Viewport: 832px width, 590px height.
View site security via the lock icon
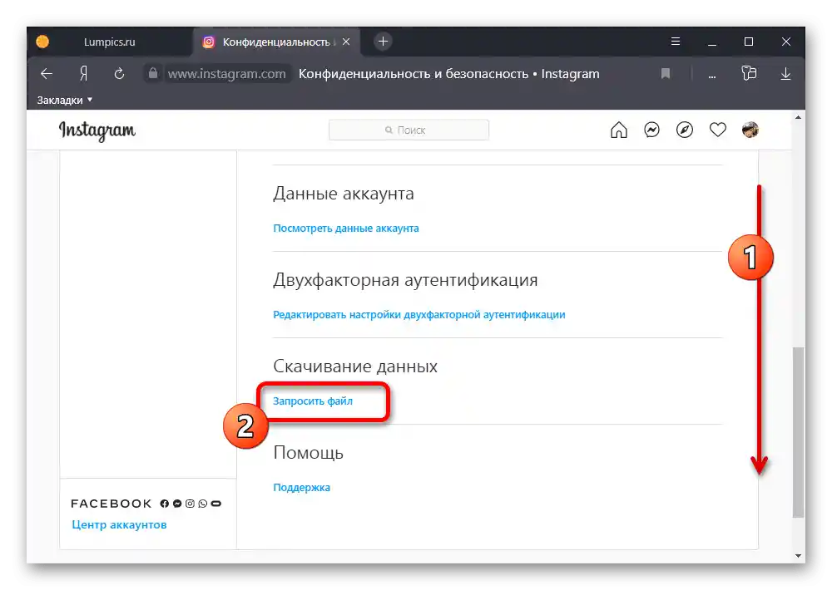(152, 74)
